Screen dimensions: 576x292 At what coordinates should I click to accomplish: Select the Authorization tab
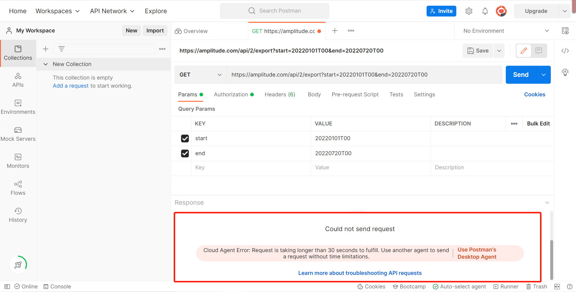(234, 95)
